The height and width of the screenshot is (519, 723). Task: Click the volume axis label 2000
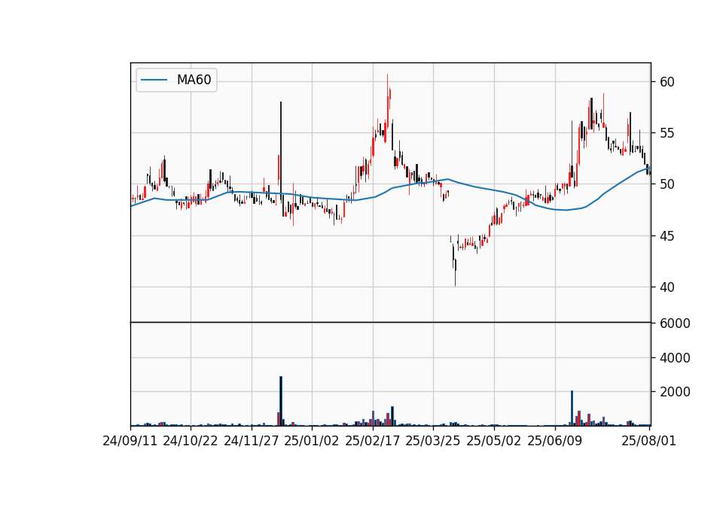pos(675,392)
